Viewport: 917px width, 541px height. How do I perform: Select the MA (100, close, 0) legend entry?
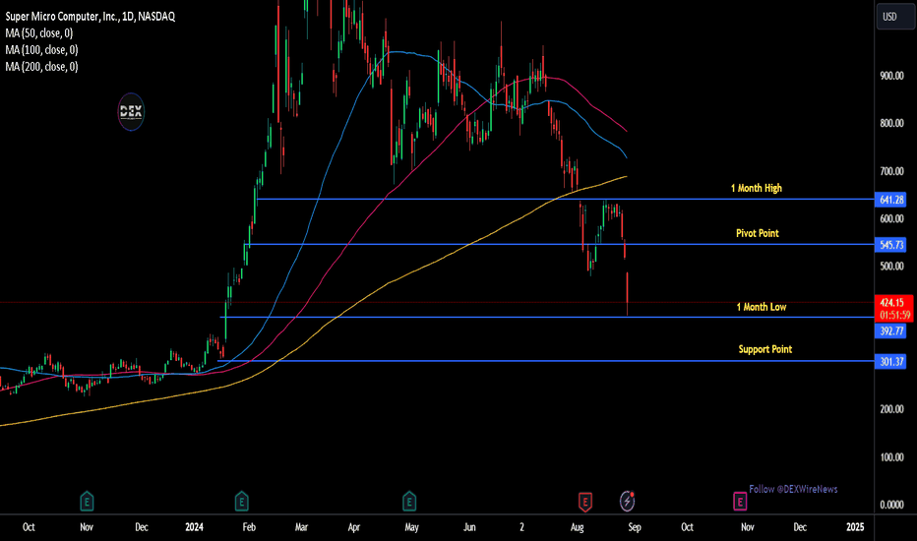[41, 50]
